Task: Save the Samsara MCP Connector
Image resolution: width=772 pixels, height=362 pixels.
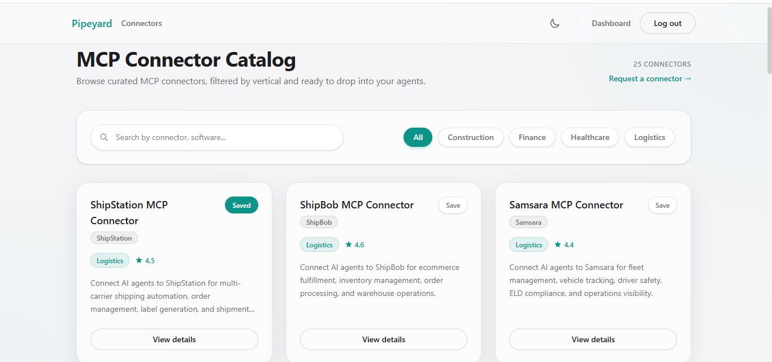Action: 662,205
